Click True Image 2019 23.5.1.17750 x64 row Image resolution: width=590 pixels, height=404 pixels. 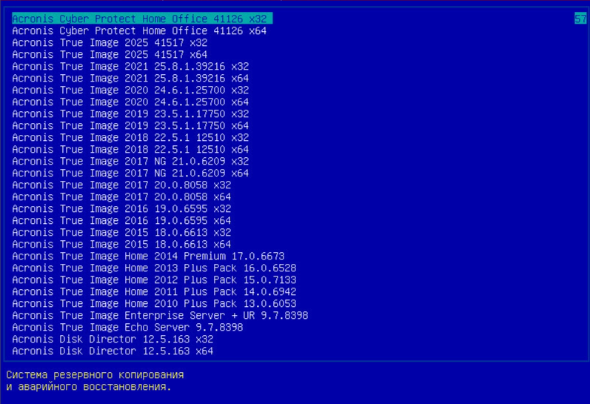130,125
